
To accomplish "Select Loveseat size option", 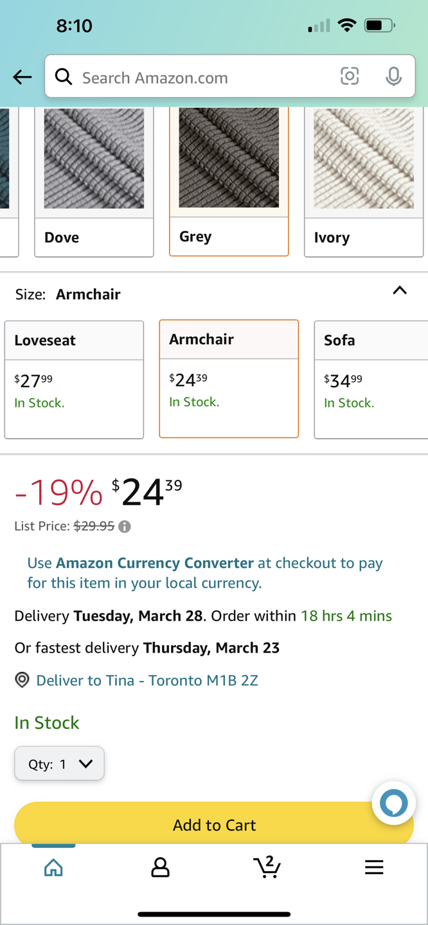I will click(x=74, y=380).
